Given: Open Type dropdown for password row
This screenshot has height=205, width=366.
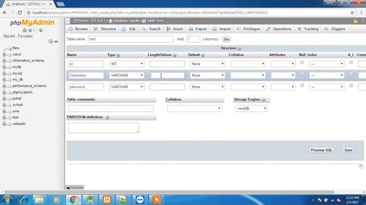Looking at the screenshot, I should (126, 87).
